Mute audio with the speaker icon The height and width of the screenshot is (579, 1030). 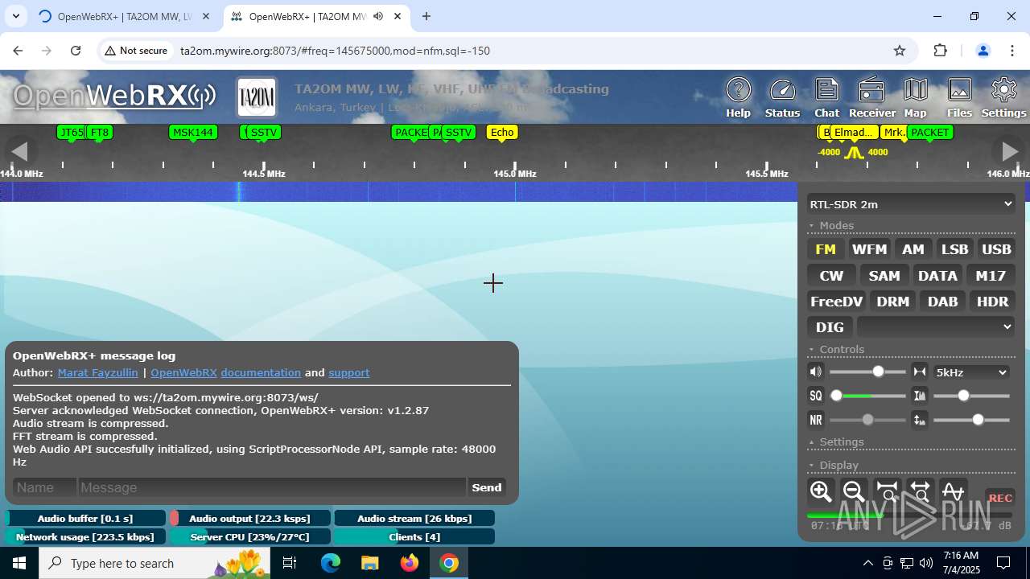point(816,372)
